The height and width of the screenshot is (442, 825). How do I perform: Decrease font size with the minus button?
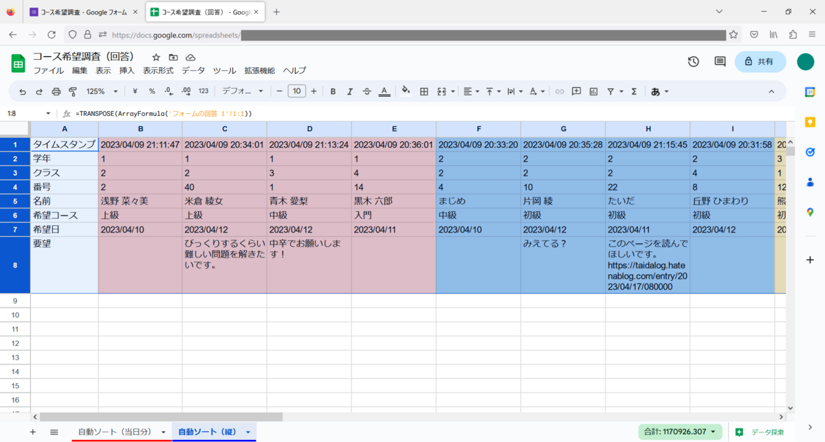(x=279, y=91)
